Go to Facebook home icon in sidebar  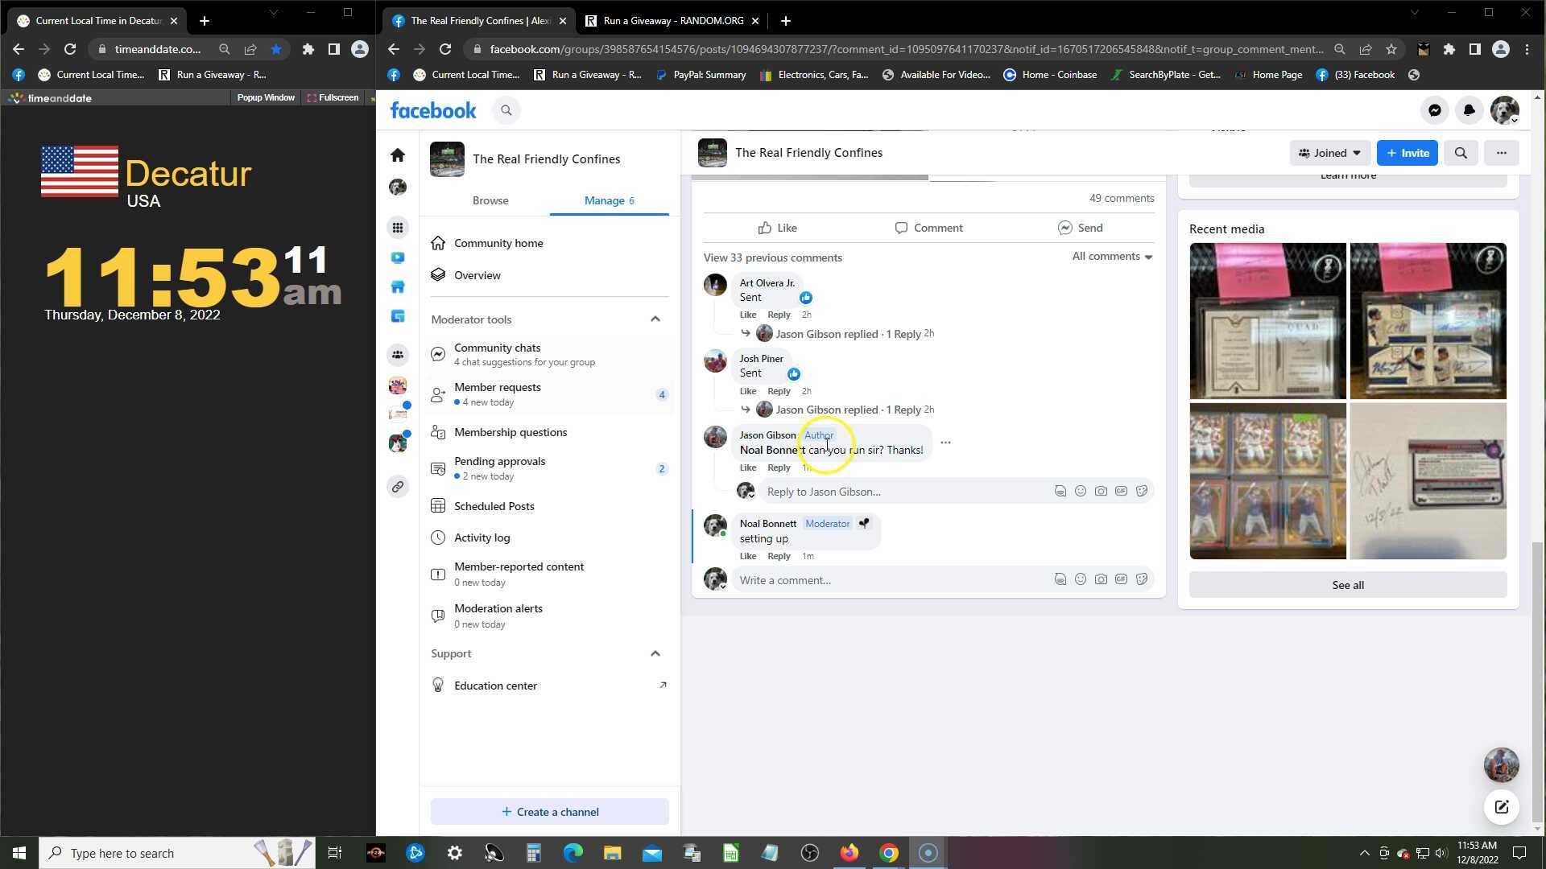click(398, 154)
